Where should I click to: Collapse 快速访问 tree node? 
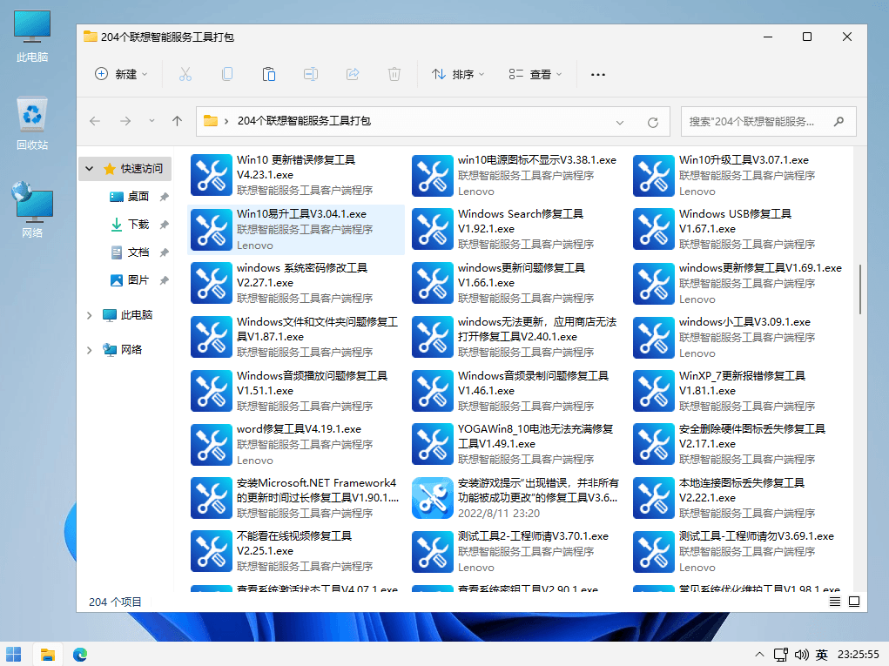[x=89, y=168]
